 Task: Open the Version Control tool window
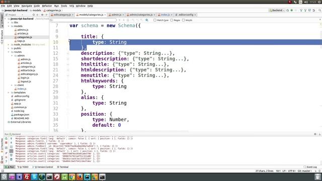click(43, 167)
